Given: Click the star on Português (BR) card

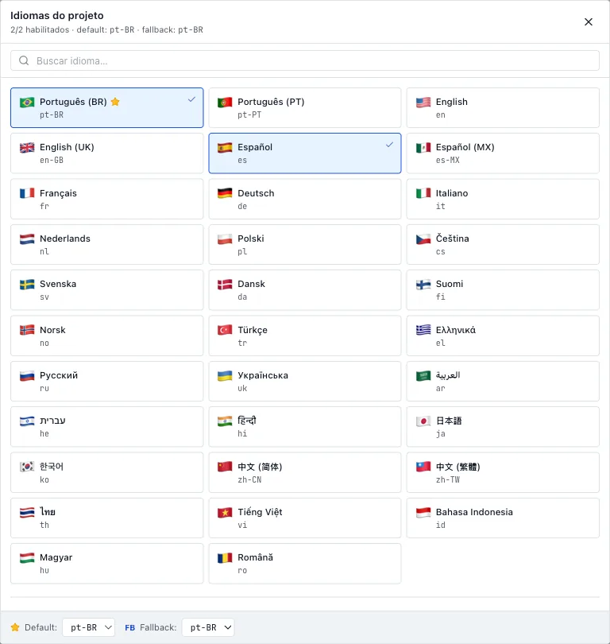Looking at the screenshot, I should tap(115, 102).
